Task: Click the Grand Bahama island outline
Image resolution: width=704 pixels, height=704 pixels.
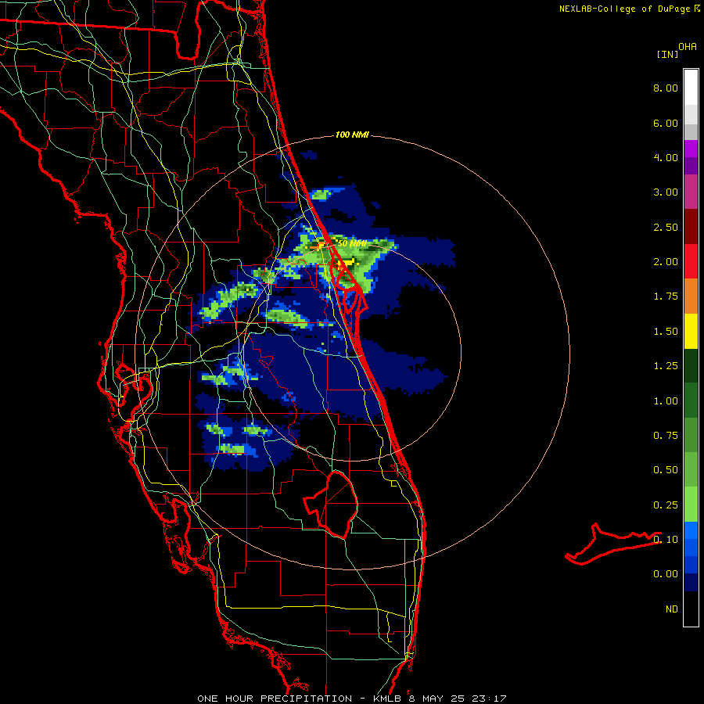Action: tap(613, 544)
